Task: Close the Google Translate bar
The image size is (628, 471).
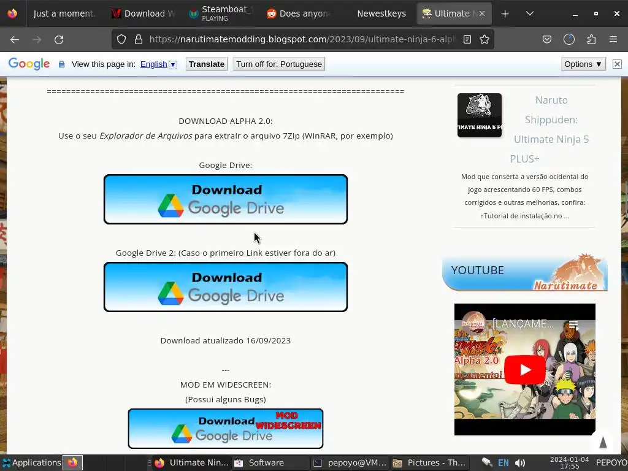Action: [x=617, y=64]
